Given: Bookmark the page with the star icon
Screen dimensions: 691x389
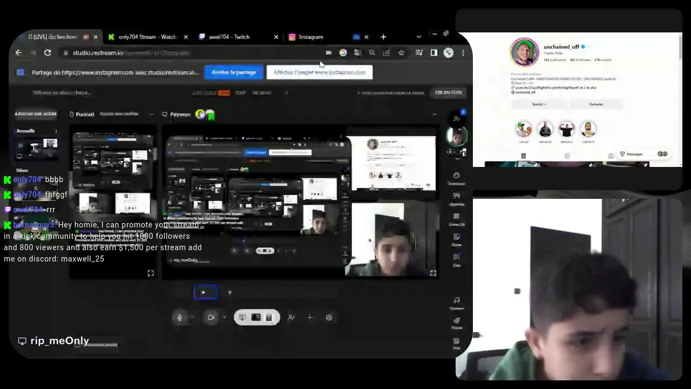Looking at the screenshot, I should click(401, 53).
